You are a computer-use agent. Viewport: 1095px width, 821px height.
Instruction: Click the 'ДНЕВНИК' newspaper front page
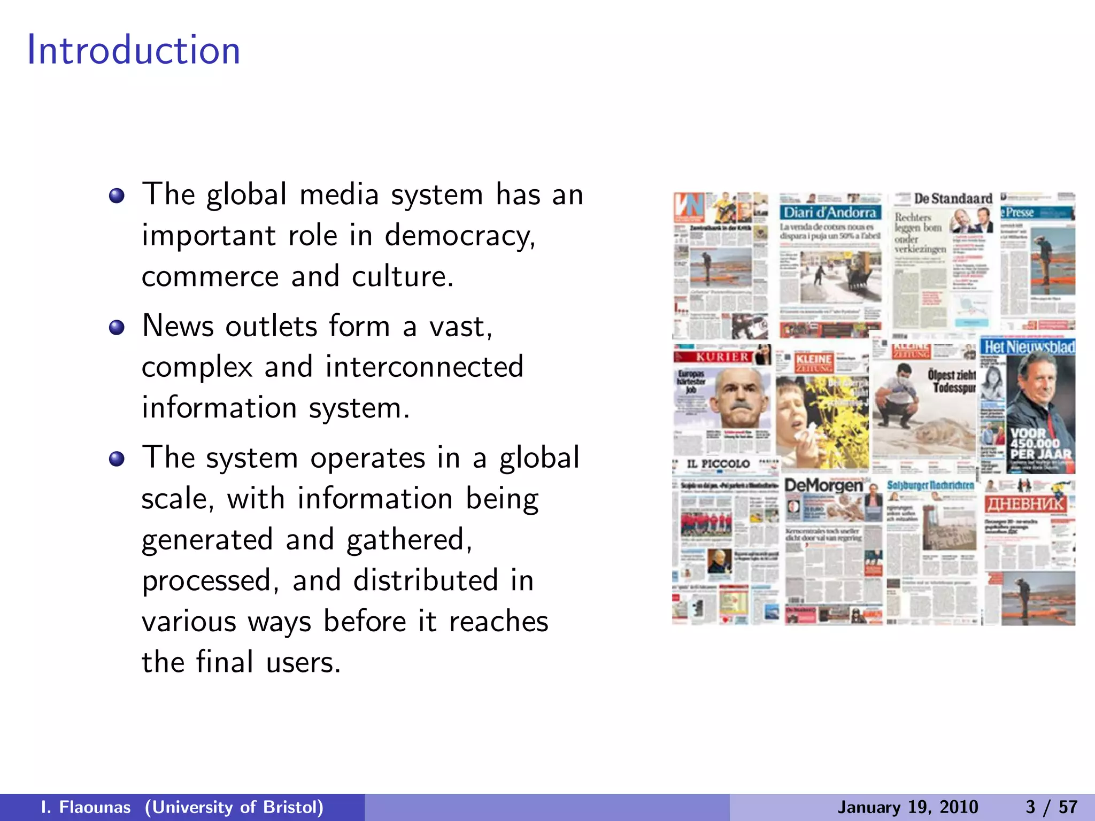point(1029,552)
